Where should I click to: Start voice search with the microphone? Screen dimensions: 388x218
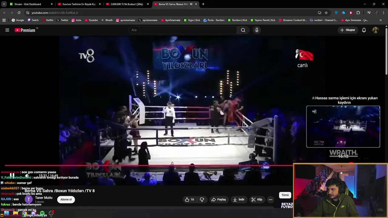pyautogui.click(x=257, y=30)
